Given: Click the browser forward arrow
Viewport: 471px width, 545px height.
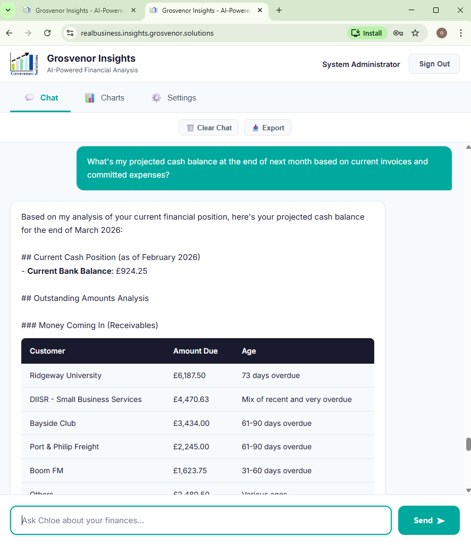Looking at the screenshot, I should [28, 33].
